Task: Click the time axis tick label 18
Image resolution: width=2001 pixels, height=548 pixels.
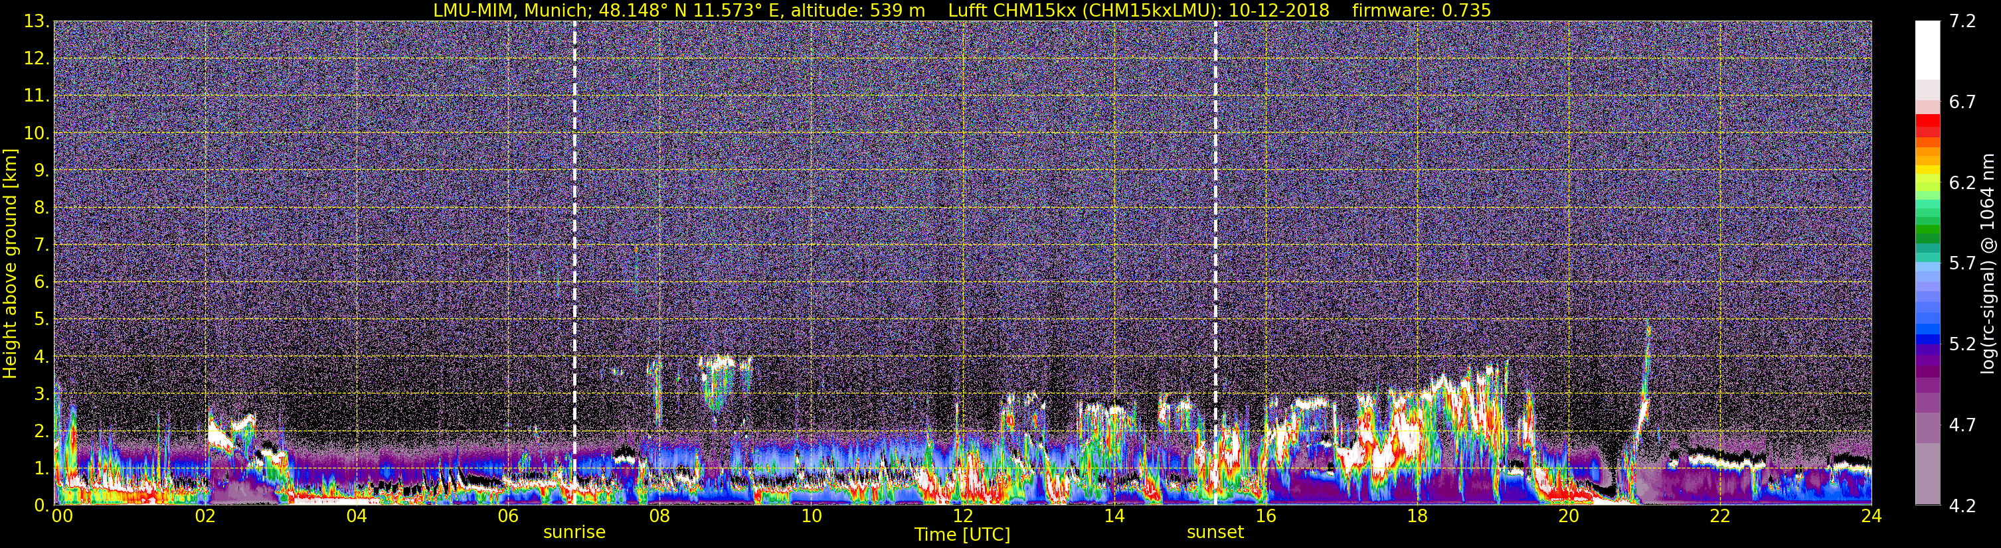Action: point(1417,516)
